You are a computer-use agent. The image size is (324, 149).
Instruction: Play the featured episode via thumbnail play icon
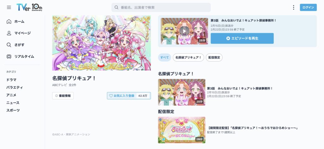(184, 31)
